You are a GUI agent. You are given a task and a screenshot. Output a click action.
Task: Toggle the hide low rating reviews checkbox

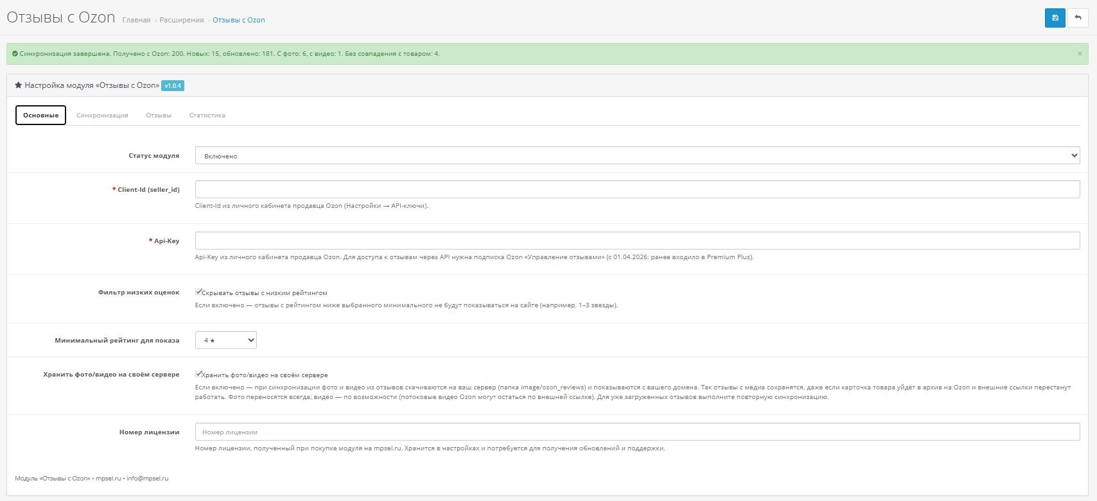pos(199,292)
